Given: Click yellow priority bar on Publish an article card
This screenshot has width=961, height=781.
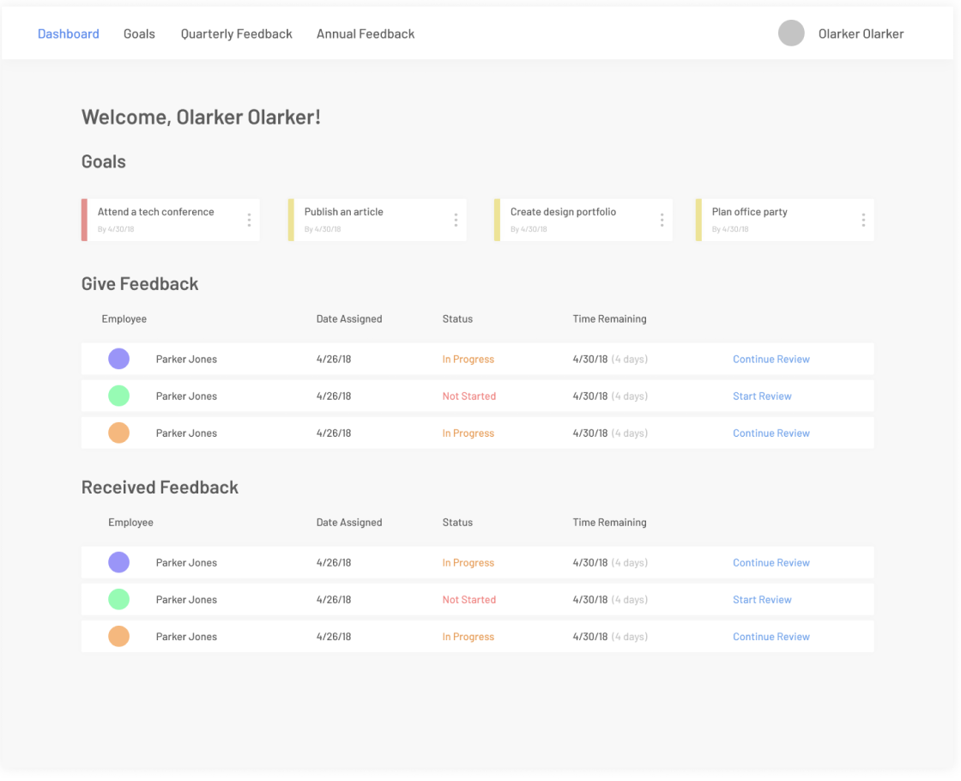Looking at the screenshot, I should [x=291, y=220].
